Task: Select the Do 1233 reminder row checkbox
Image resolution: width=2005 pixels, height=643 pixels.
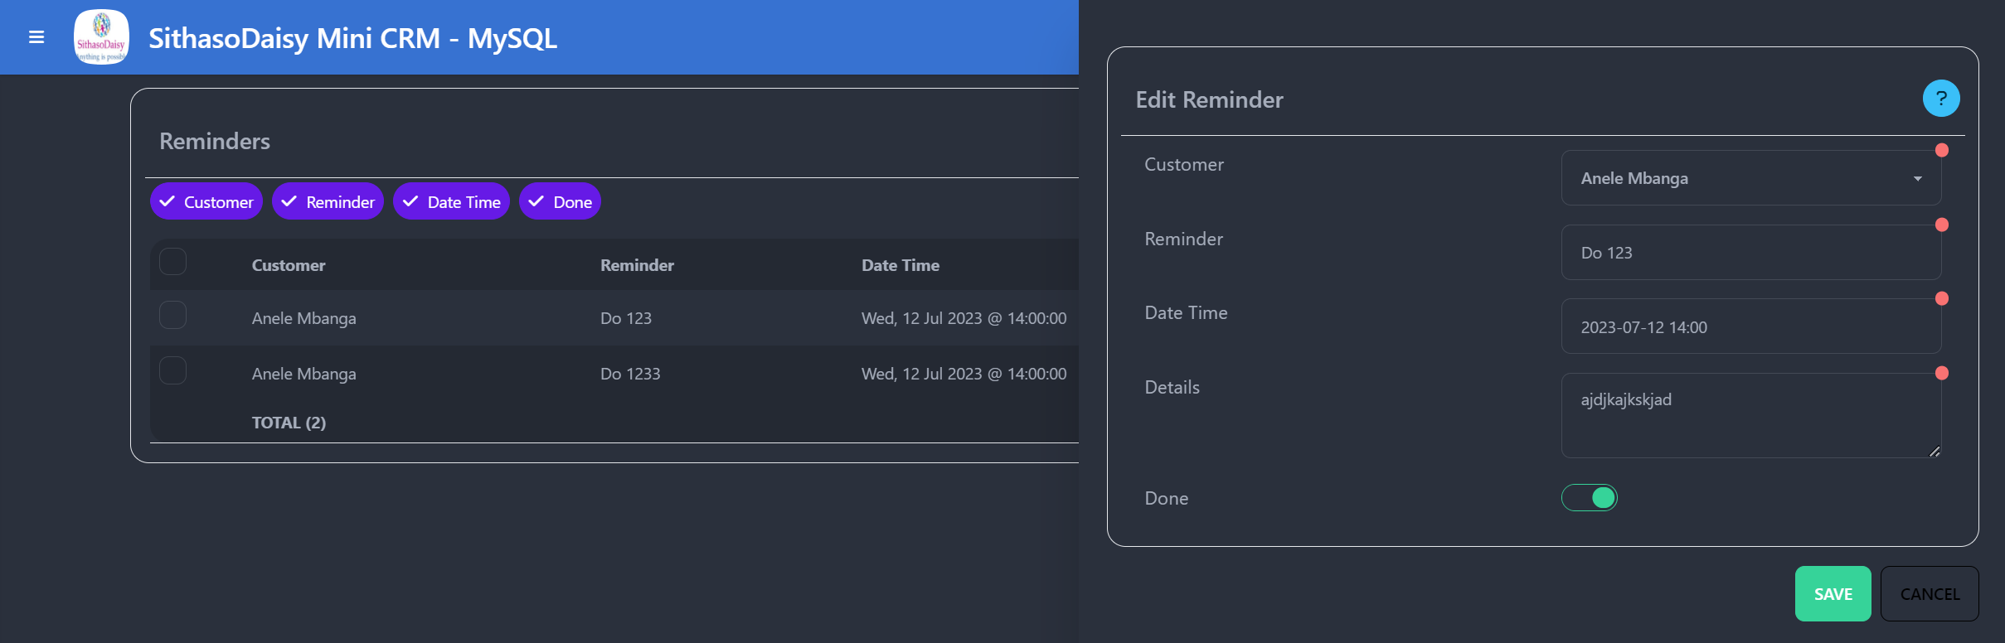Action: tap(172, 370)
